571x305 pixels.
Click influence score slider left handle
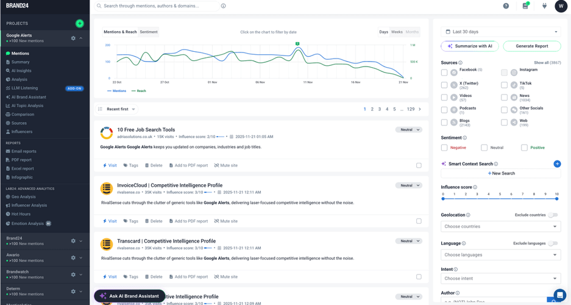click(443, 199)
